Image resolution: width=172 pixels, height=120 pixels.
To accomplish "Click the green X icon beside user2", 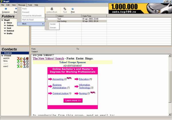I will pos(18,66).
